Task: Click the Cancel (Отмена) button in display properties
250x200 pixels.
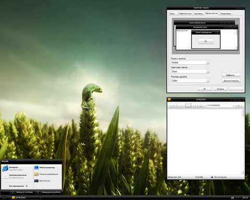Action: pos(220,89)
